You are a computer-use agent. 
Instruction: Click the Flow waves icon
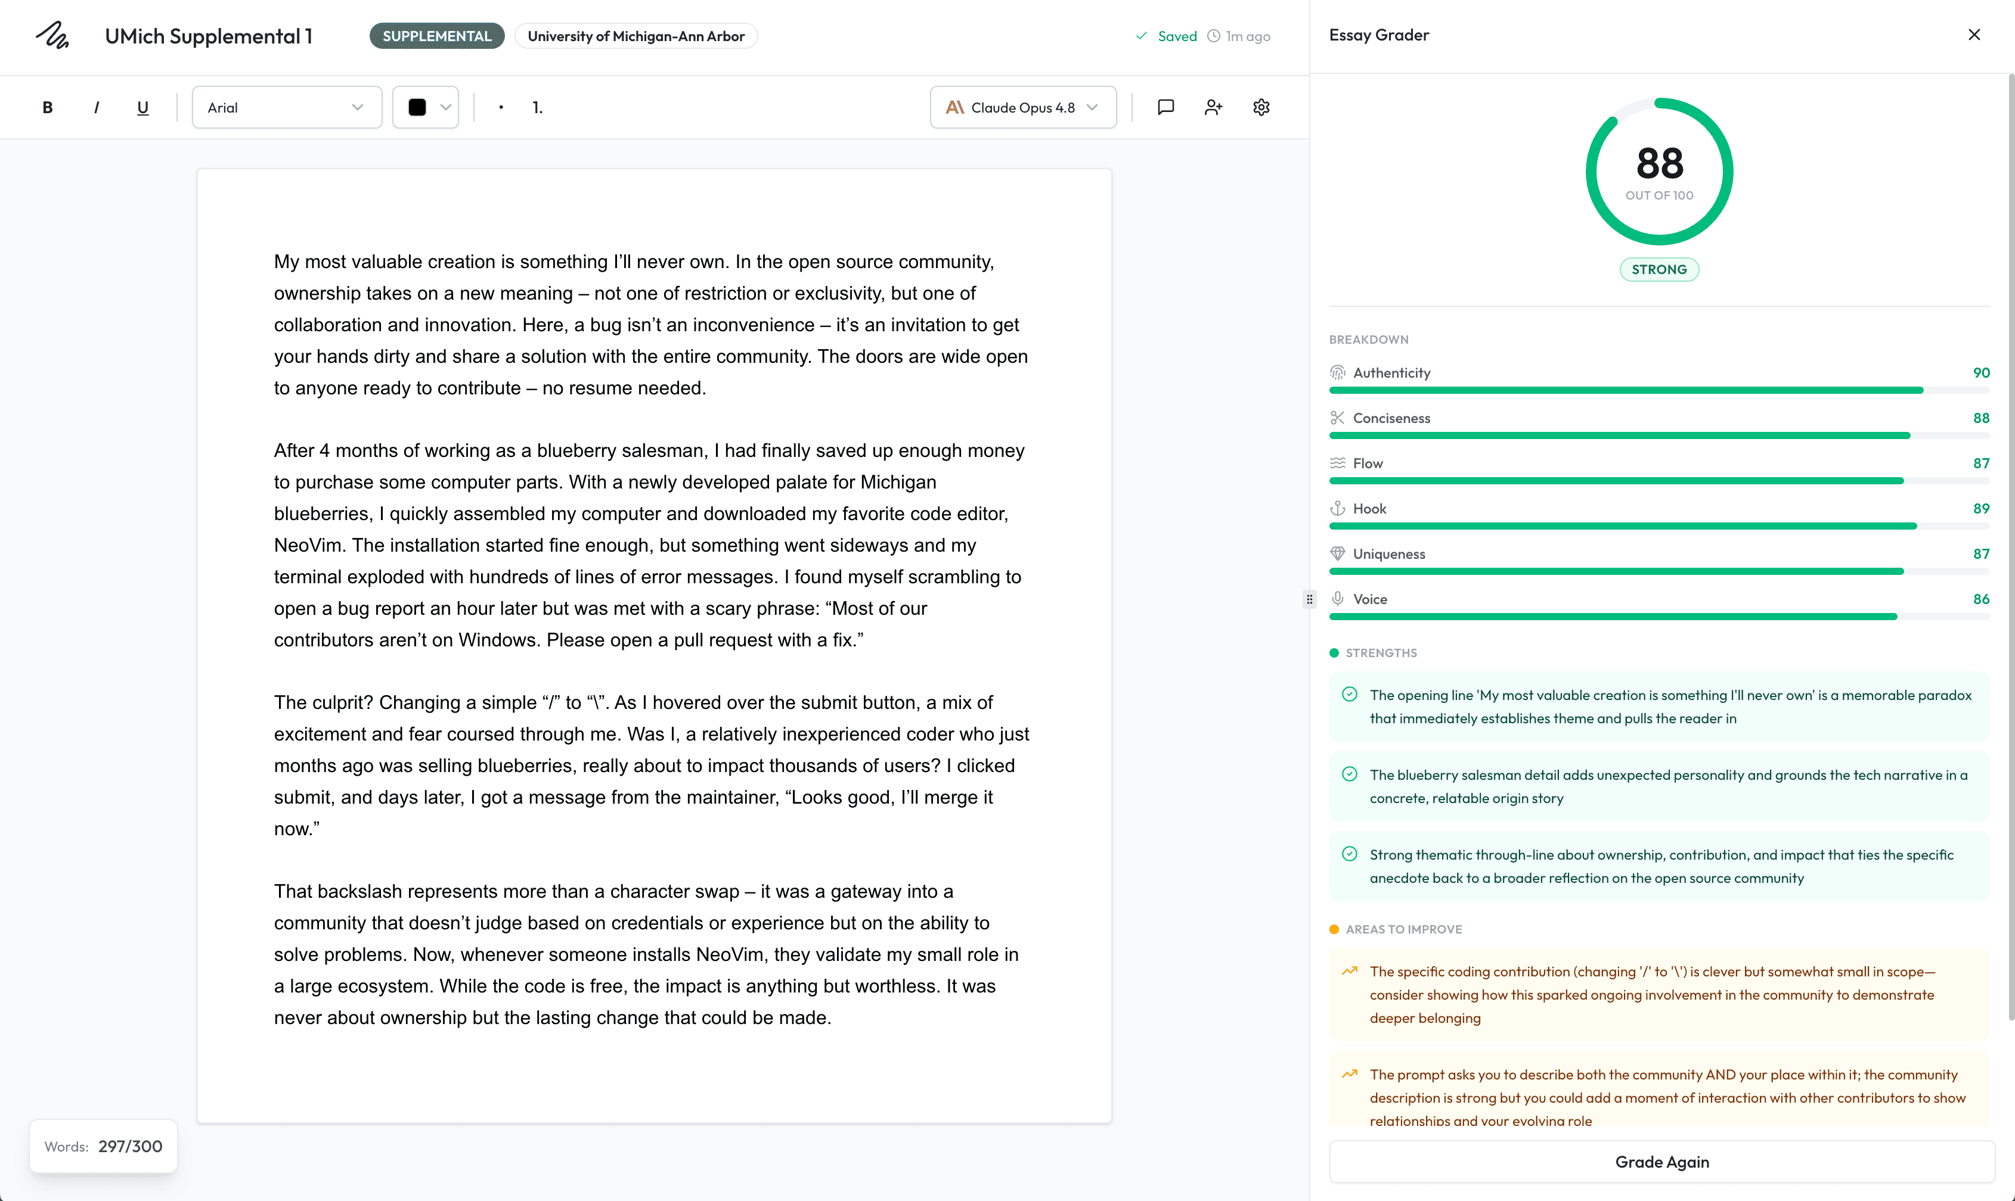coord(1337,463)
